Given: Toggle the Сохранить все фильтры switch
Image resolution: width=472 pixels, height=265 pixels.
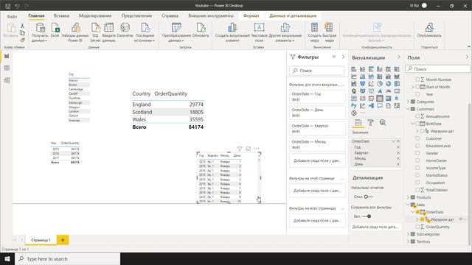Looking at the screenshot, I should pyautogui.click(x=367, y=216).
